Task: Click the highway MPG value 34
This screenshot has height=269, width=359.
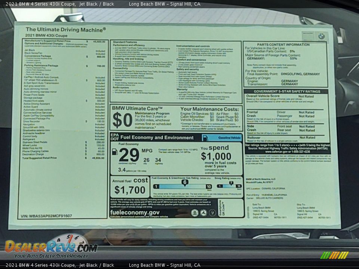Action: click(x=158, y=160)
